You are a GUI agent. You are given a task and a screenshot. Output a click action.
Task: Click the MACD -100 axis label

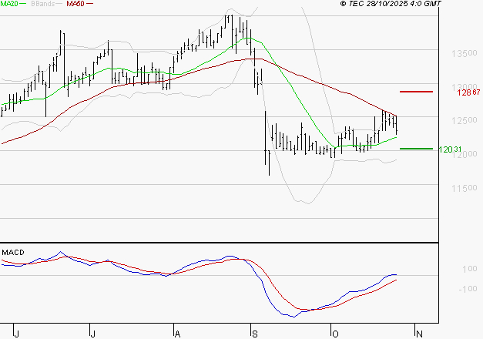[x=468, y=289]
